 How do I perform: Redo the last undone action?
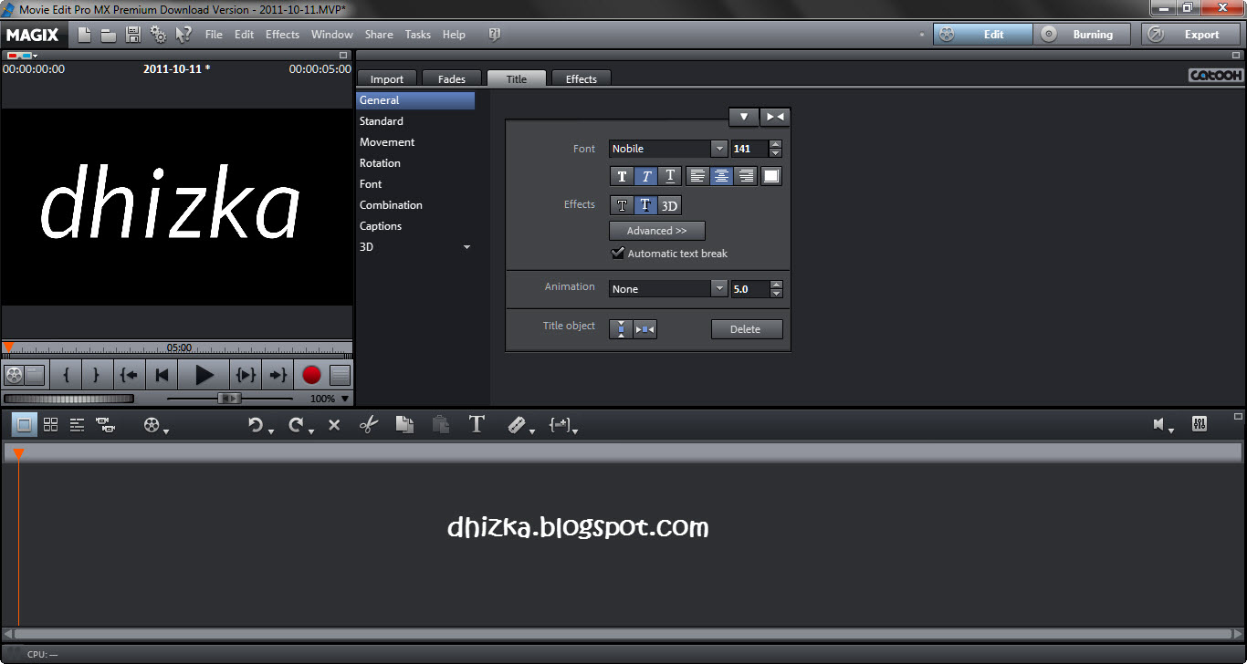point(295,424)
